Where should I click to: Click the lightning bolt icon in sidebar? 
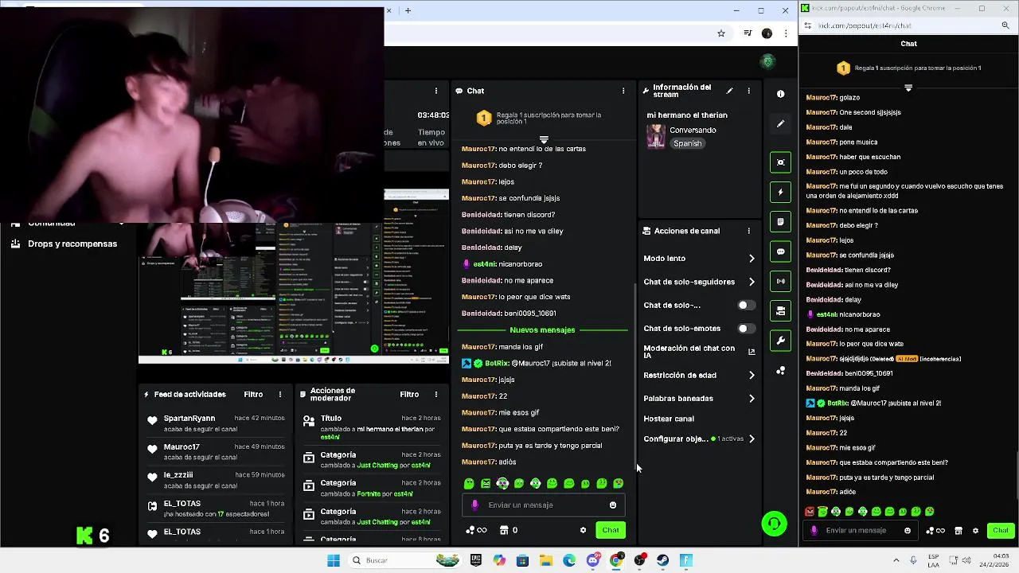tap(780, 192)
